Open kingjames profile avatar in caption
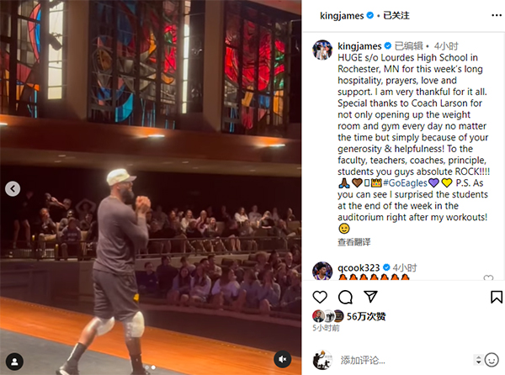The image size is (505, 375). pyautogui.click(x=322, y=50)
